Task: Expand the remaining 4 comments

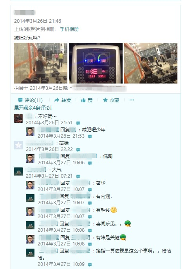Action: point(33,108)
